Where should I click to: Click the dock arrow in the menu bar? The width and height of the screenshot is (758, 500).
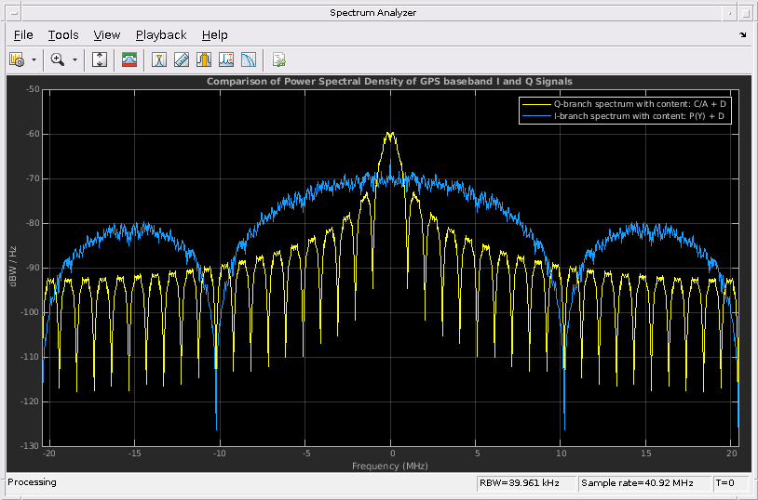[743, 35]
